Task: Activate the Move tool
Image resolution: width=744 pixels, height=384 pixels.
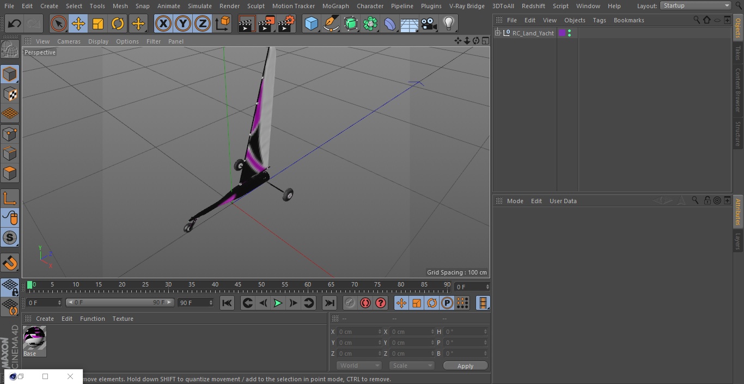Action: point(78,23)
